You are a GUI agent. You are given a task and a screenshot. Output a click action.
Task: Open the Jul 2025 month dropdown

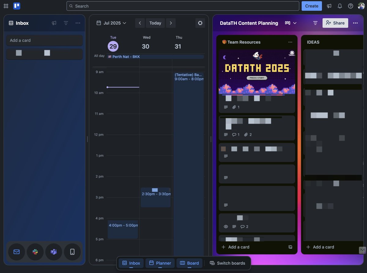pos(111,23)
